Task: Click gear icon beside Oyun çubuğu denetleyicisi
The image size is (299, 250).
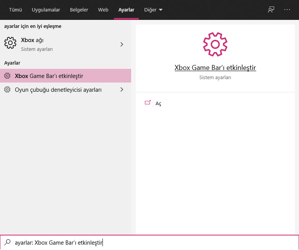Action: pos(7,90)
